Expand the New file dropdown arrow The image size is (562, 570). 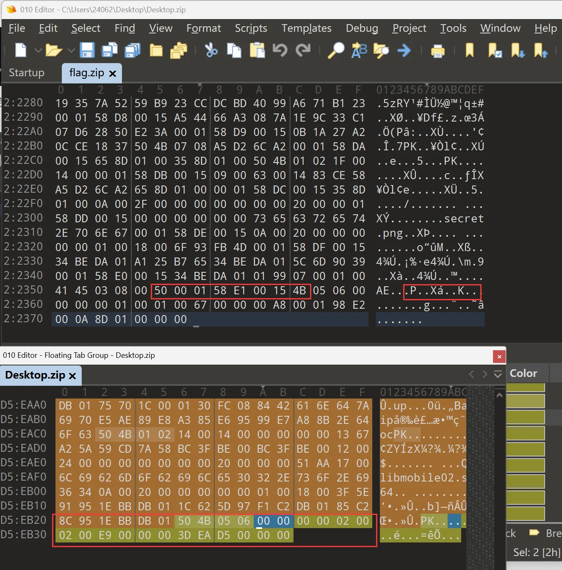click(38, 51)
